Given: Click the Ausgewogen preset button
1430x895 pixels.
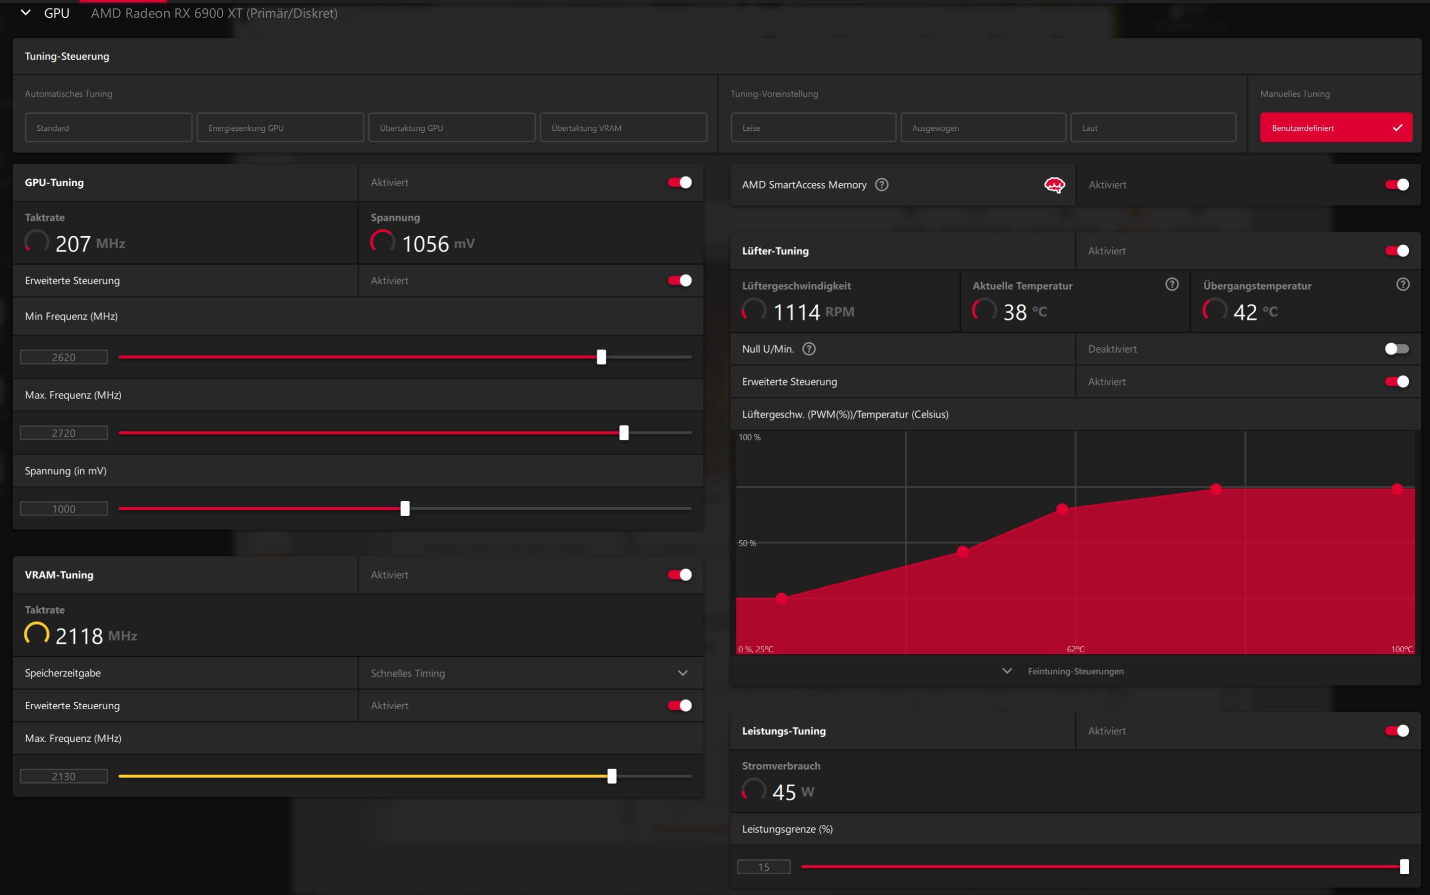Looking at the screenshot, I should point(983,128).
